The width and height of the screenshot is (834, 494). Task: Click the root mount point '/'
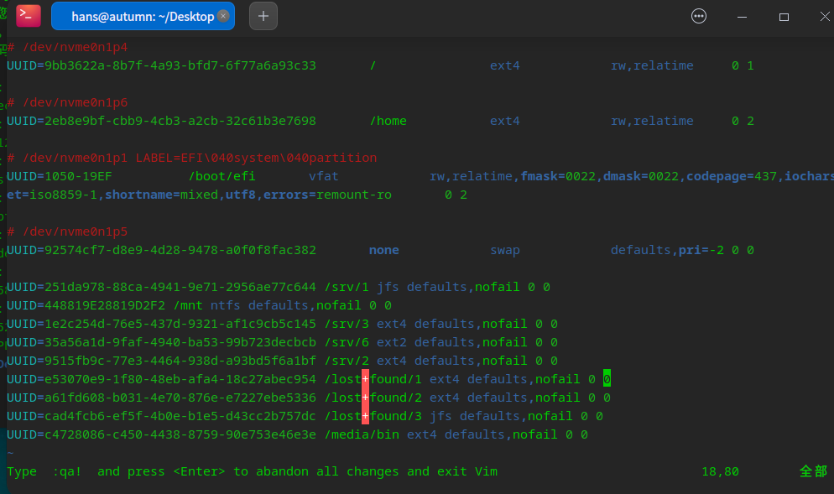[373, 65]
